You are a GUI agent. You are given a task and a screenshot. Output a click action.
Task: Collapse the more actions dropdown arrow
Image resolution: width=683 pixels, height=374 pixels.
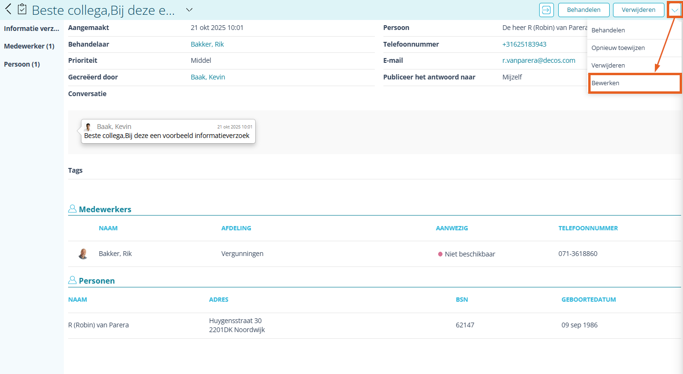(x=675, y=10)
